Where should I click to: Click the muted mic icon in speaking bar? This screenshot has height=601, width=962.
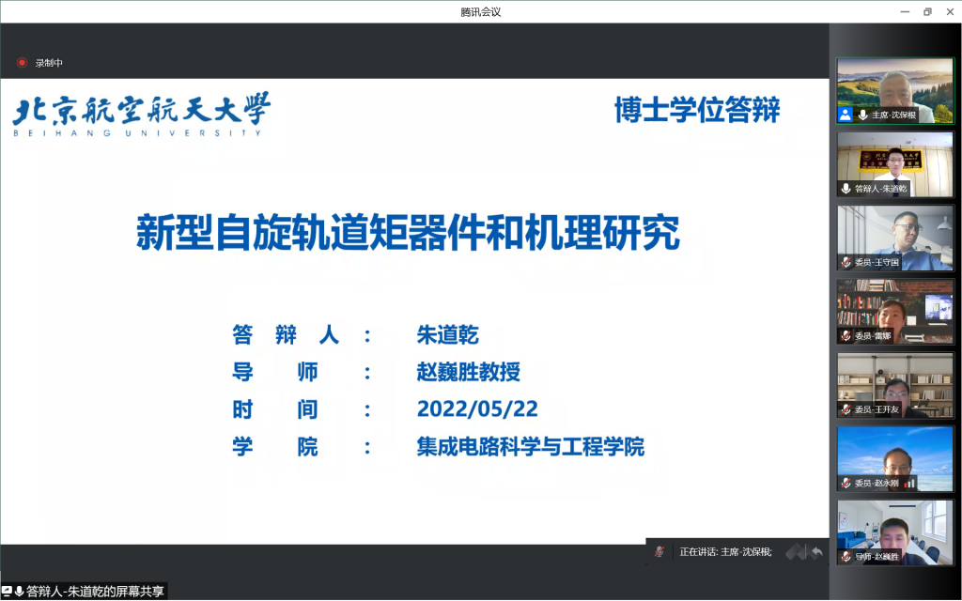point(660,552)
